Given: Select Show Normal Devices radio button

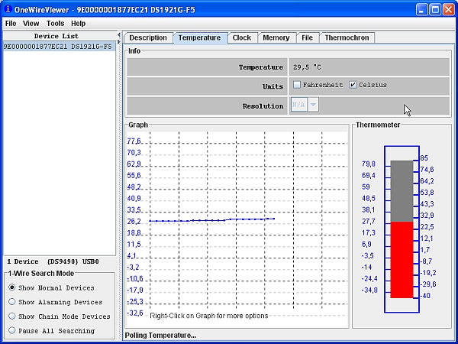Looking at the screenshot, I should (x=12, y=287).
